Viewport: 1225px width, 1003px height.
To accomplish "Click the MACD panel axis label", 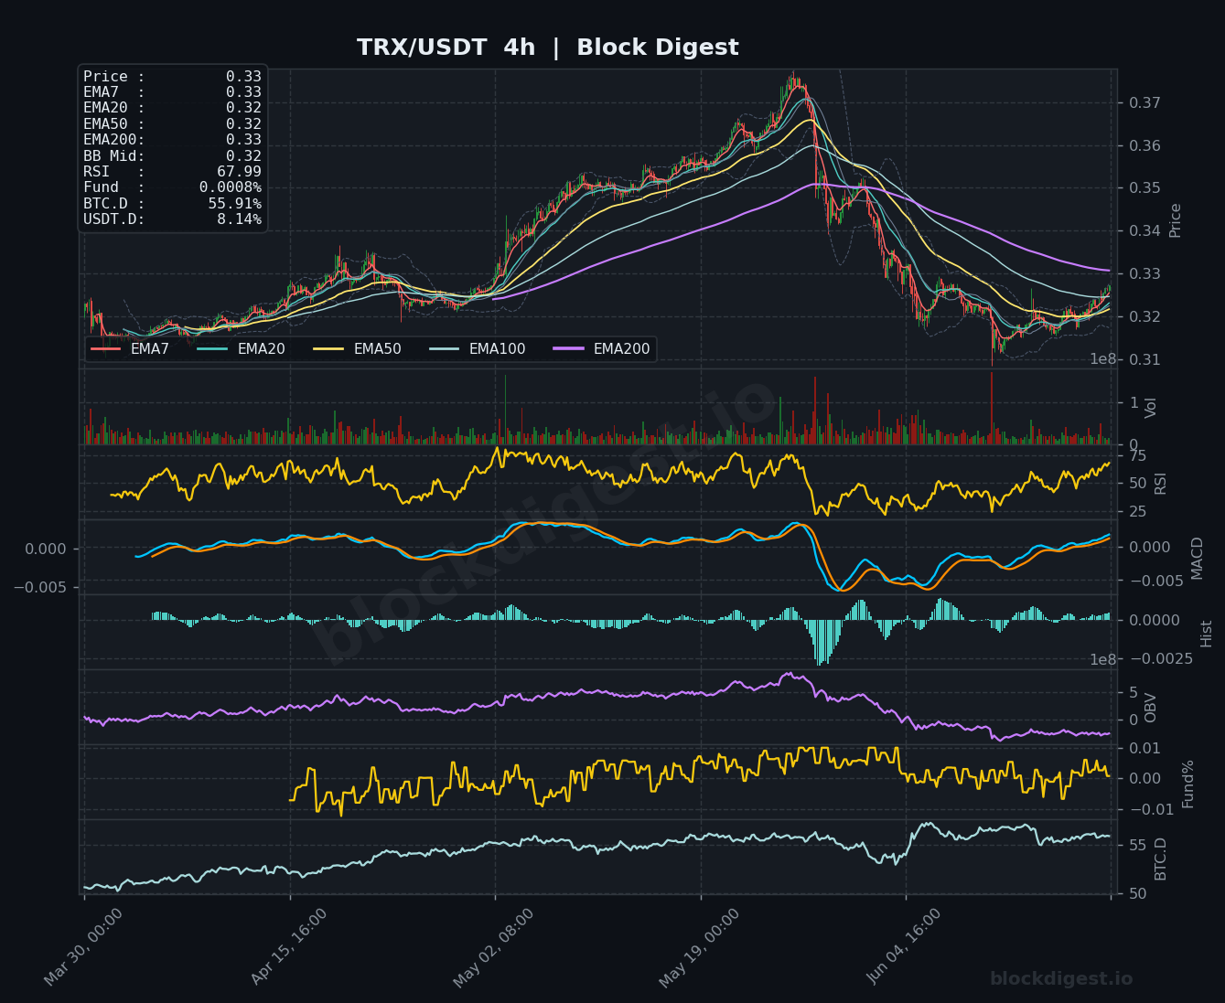I will tap(1197, 558).
